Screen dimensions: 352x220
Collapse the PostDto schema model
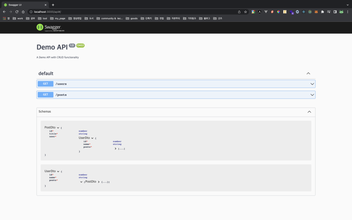(x=58, y=128)
